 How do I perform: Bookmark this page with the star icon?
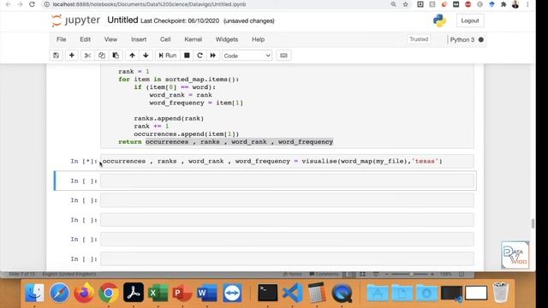tap(405, 4)
